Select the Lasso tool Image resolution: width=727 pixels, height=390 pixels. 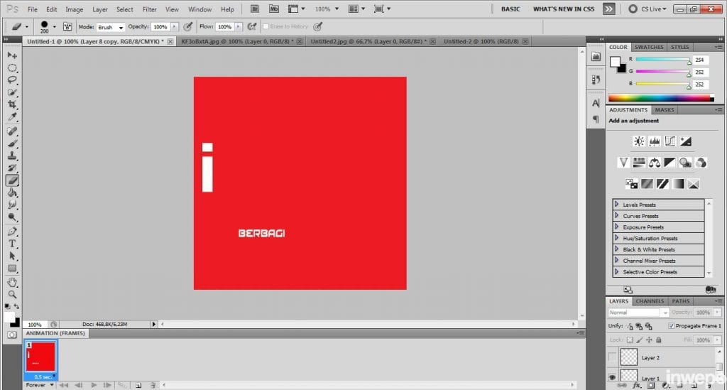pyautogui.click(x=12, y=80)
